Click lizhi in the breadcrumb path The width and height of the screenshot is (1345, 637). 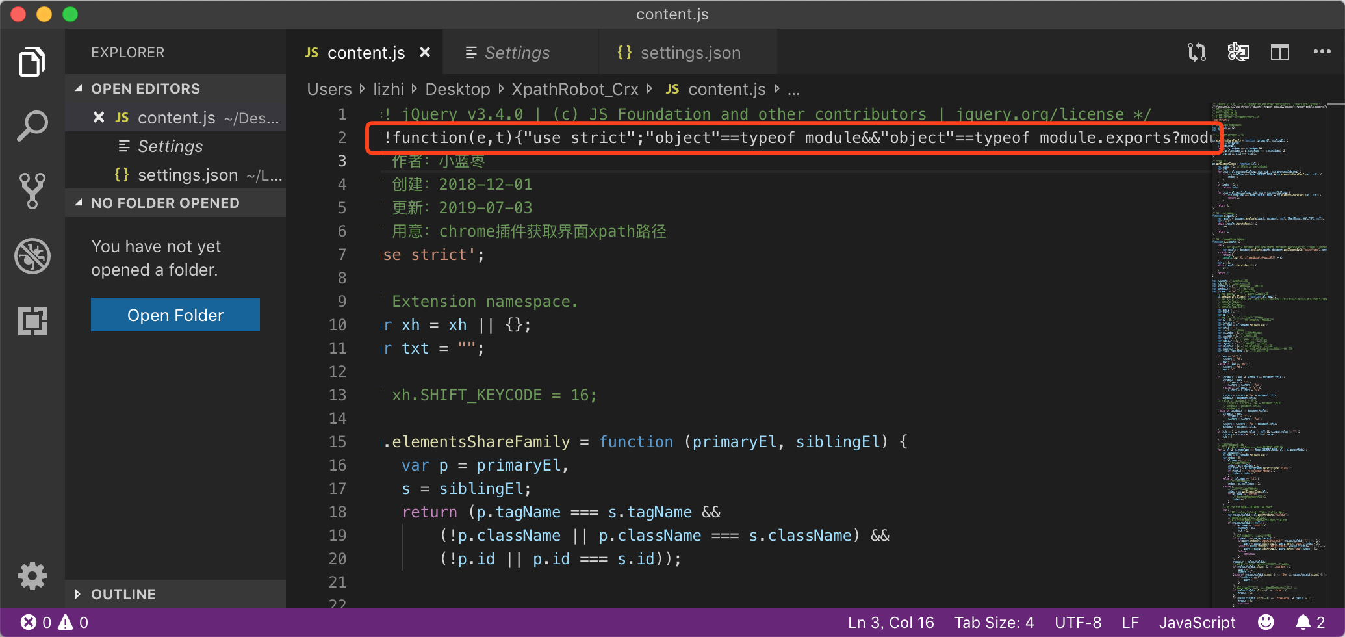(x=389, y=89)
